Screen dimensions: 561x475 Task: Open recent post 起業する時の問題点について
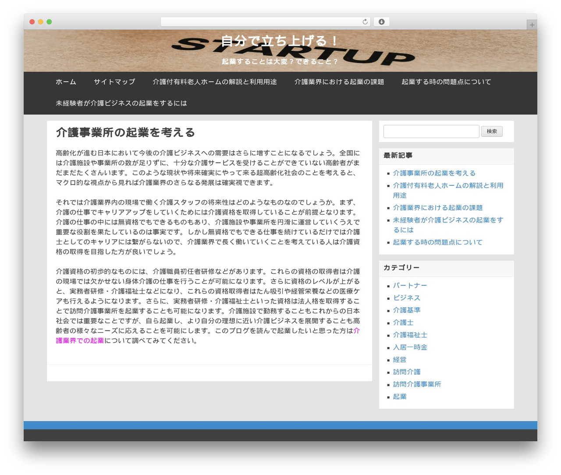[x=437, y=242]
